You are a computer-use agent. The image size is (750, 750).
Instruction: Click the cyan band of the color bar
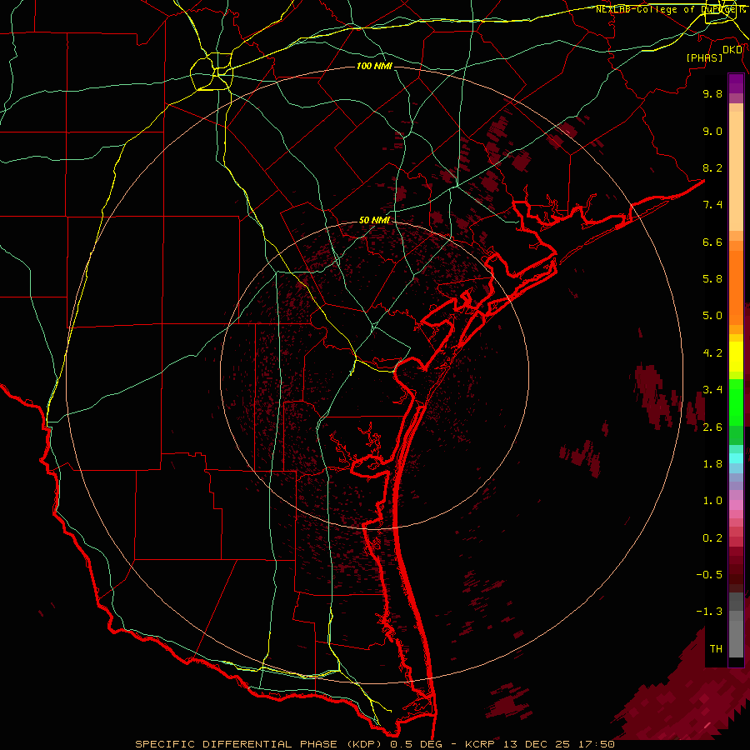(736, 458)
